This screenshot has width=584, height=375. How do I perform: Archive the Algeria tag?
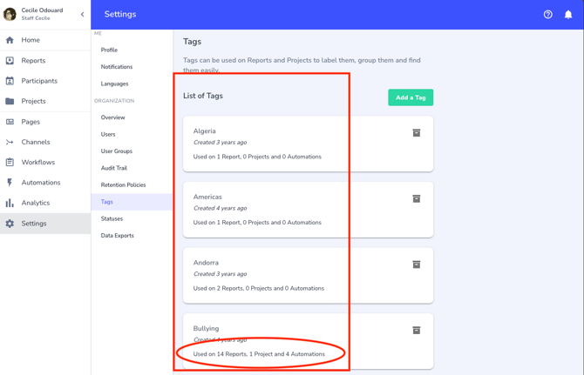pos(417,133)
